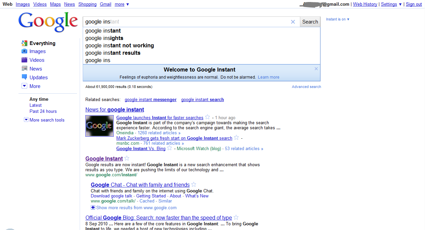Click the Updates speech bubble icon
This screenshot has width=425, height=230.
tap(24, 77)
